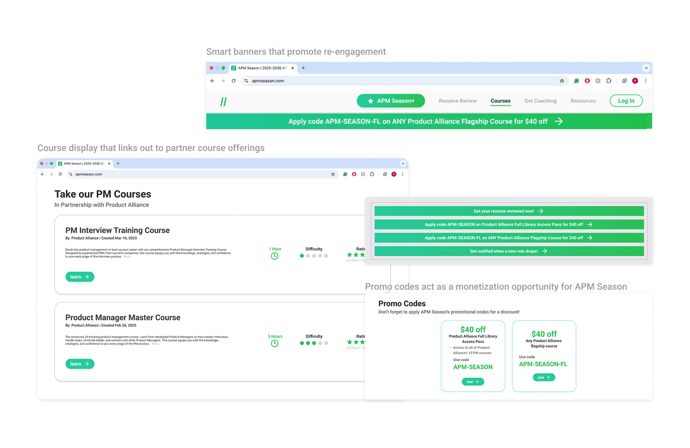Expand More link in PM Interview Training description
Viewport: 690px width, 448px height.
point(127,257)
